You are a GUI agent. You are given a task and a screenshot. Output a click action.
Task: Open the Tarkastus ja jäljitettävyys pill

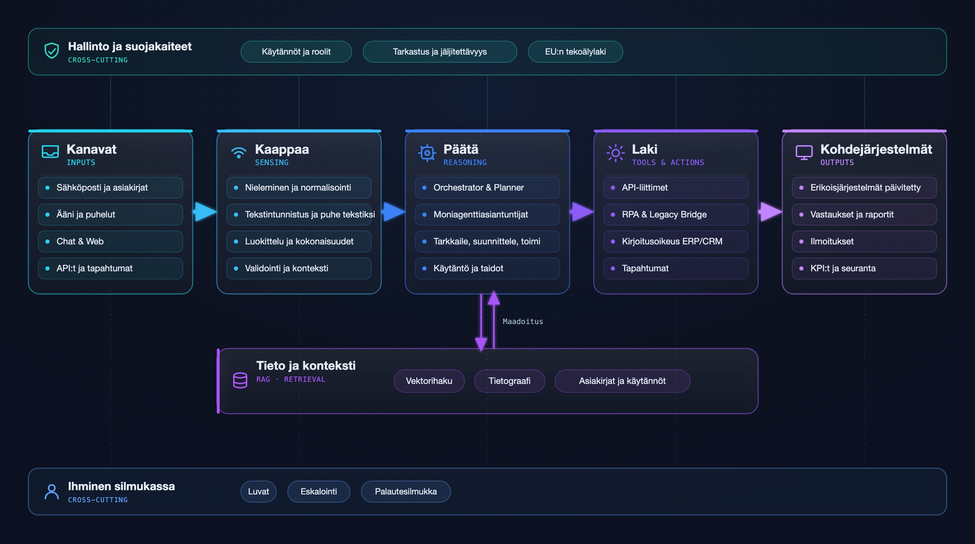pos(440,52)
